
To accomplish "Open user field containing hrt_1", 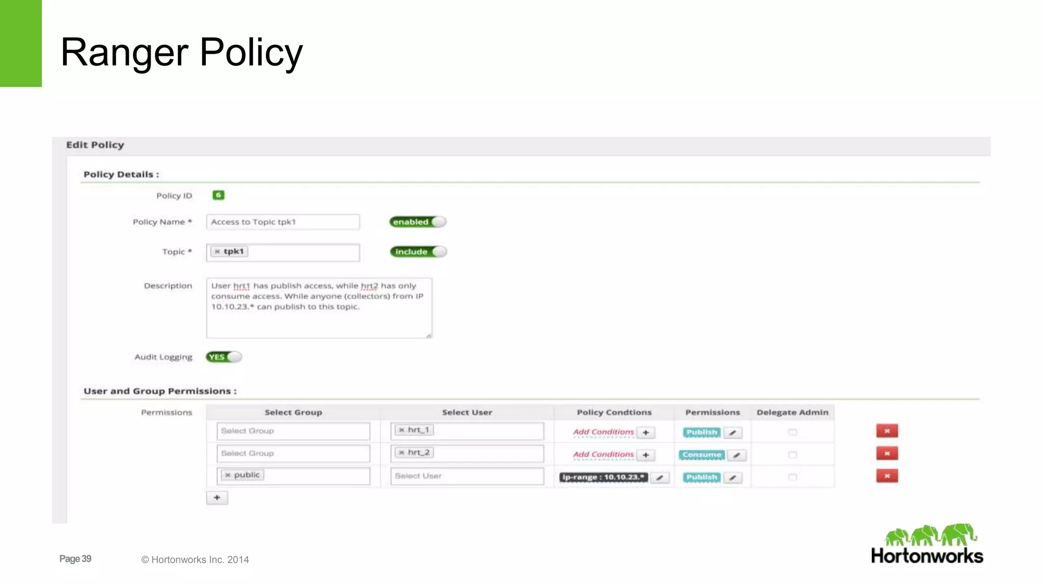I will pyautogui.click(x=467, y=431).
